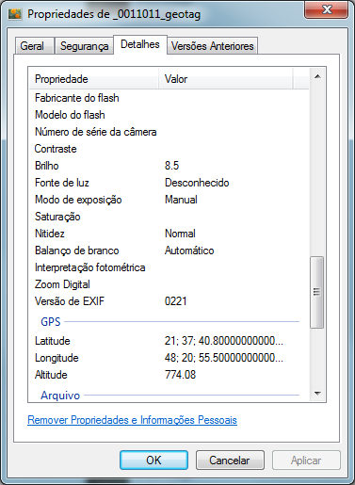Select Interpretação fotométrica row
This screenshot has width=355, height=485.
coord(169,267)
